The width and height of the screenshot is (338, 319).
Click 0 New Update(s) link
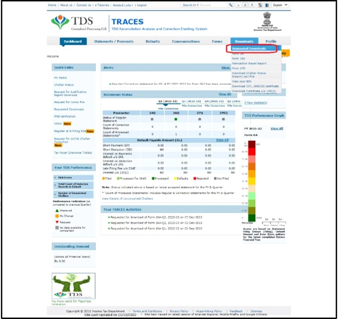256,103
